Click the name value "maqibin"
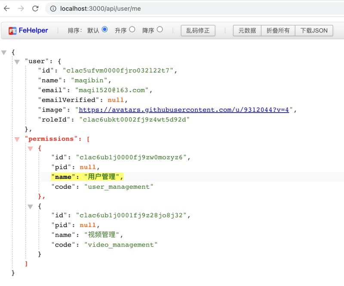 click(89, 80)
